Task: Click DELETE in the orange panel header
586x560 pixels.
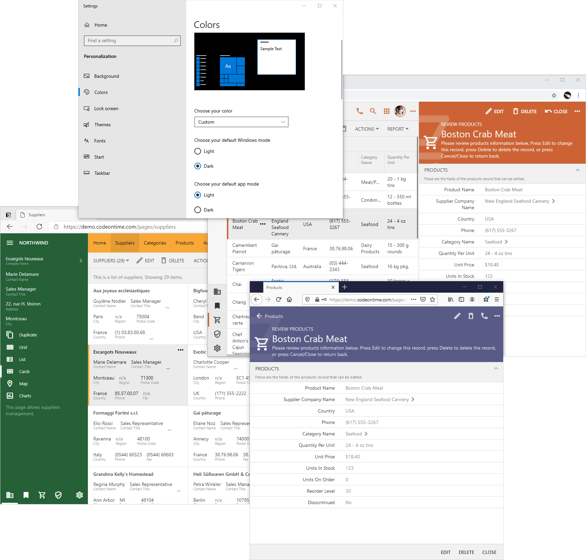Action: (525, 111)
